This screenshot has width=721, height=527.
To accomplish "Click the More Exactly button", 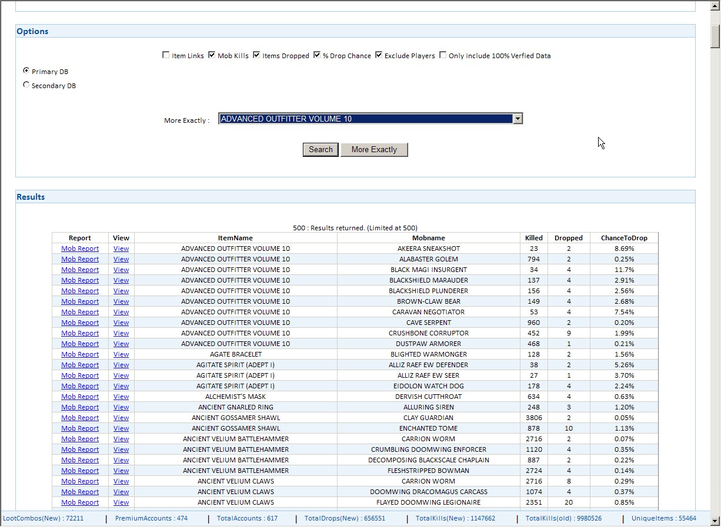I will [x=374, y=149].
